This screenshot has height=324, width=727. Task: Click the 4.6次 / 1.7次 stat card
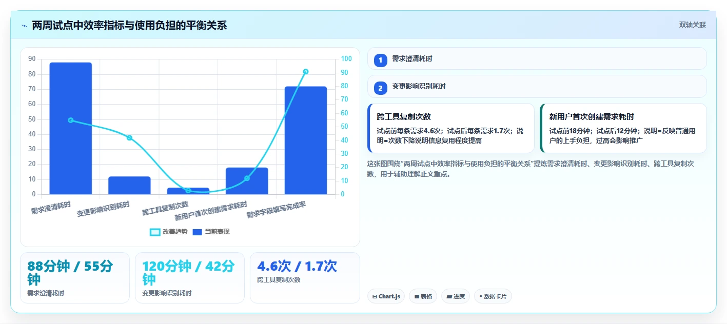[x=305, y=278]
